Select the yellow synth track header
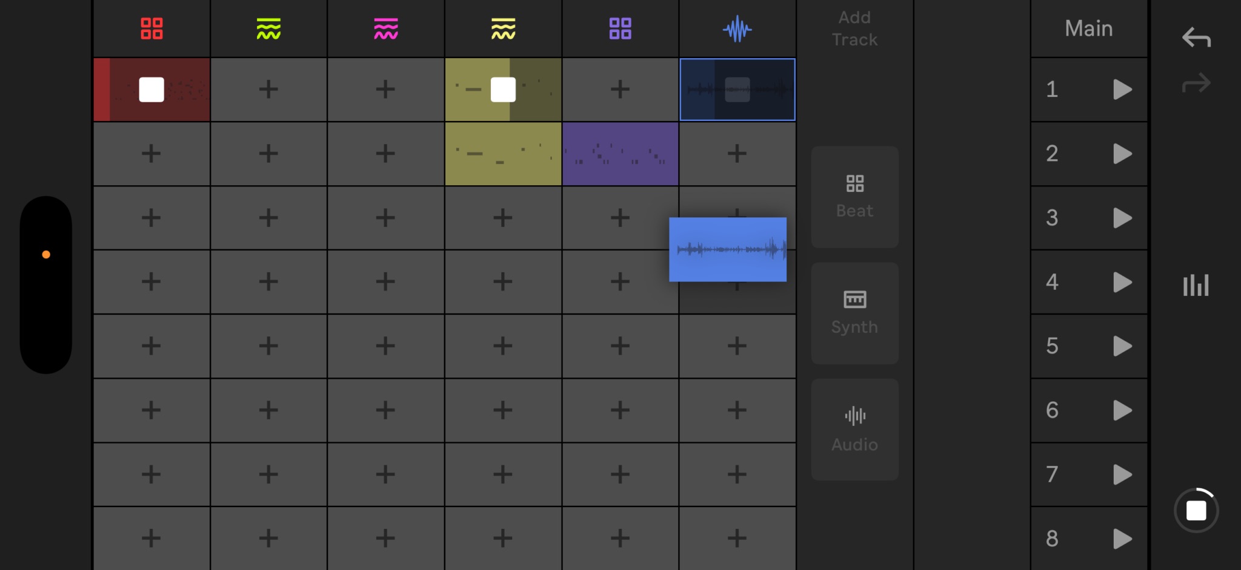The width and height of the screenshot is (1241, 570). click(x=503, y=28)
